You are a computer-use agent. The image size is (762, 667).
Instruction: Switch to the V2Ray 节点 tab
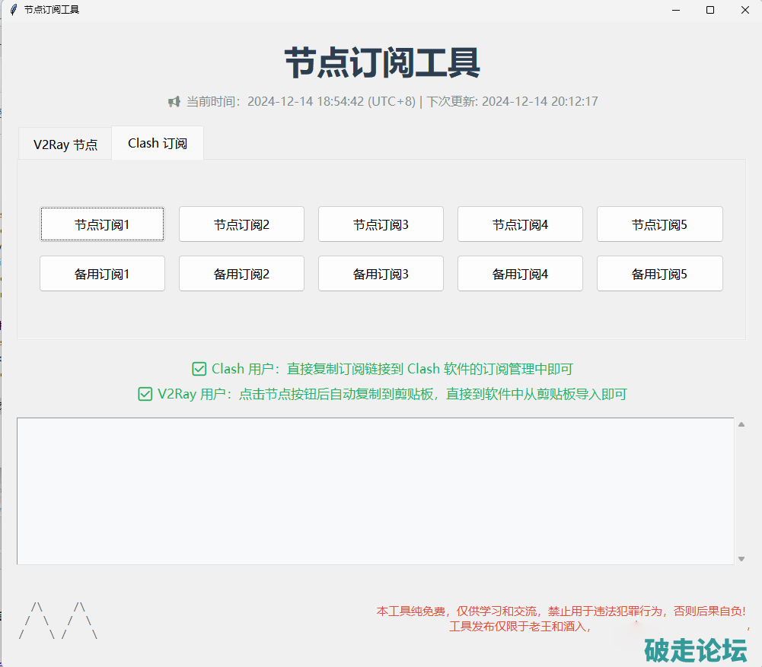[65, 145]
